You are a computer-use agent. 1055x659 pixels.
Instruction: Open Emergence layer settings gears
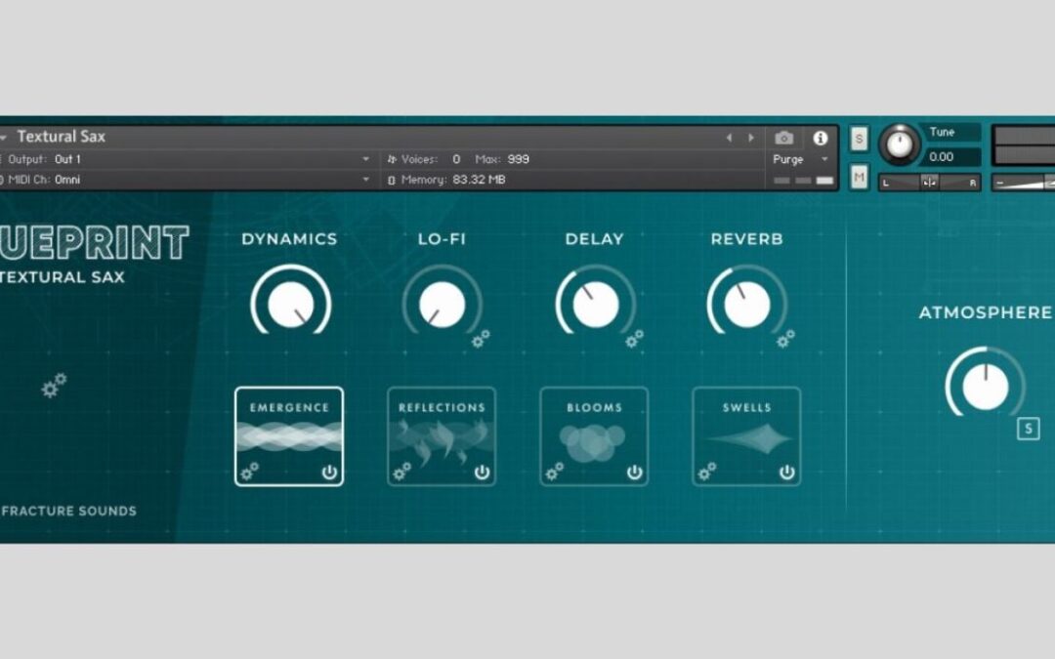coord(250,472)
